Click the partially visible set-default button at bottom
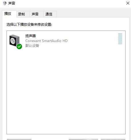The height and width of the screenshot is (140, 131). click(x=83, y=139)
